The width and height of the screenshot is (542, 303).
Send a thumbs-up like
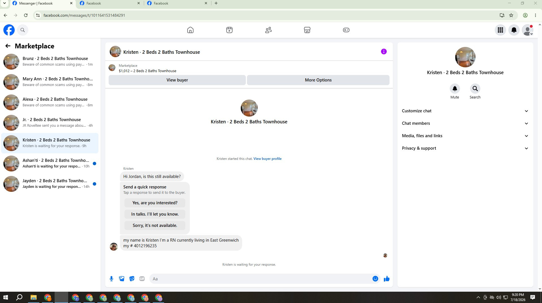coord(387,279)
